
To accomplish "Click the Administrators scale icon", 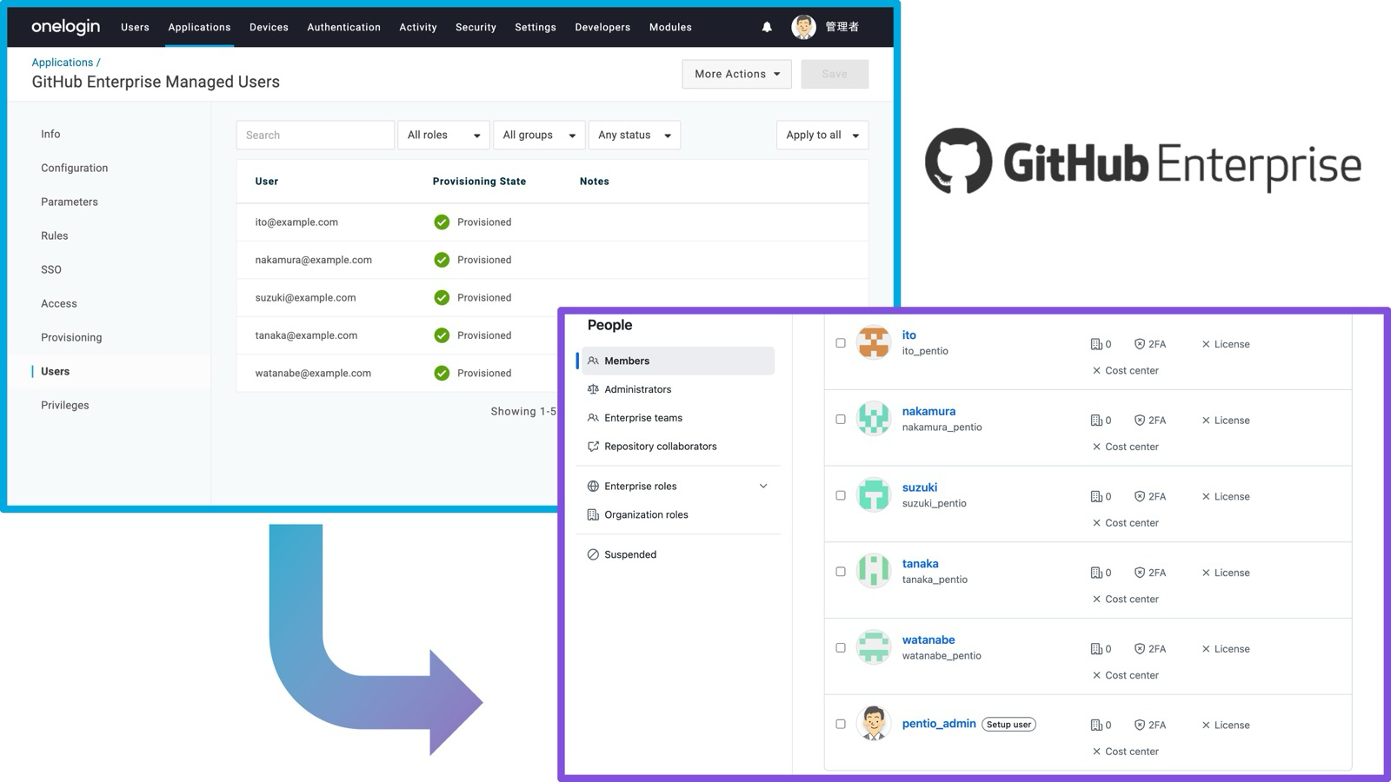I will point(593,389).
